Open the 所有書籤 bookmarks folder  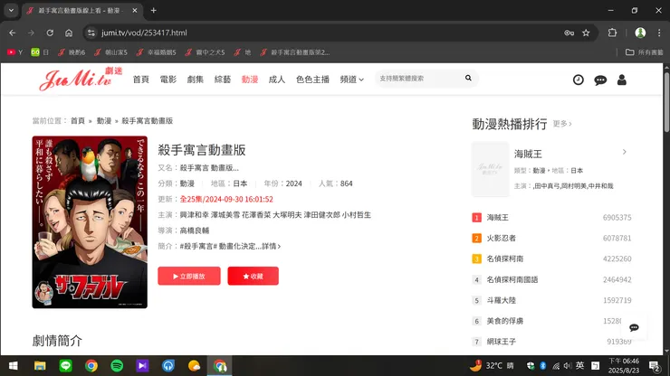point(644,52)
